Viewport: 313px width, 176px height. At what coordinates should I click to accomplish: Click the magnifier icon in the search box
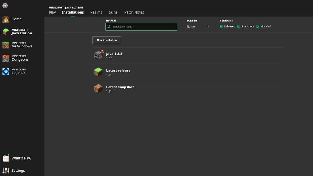[x=109, y=26]
